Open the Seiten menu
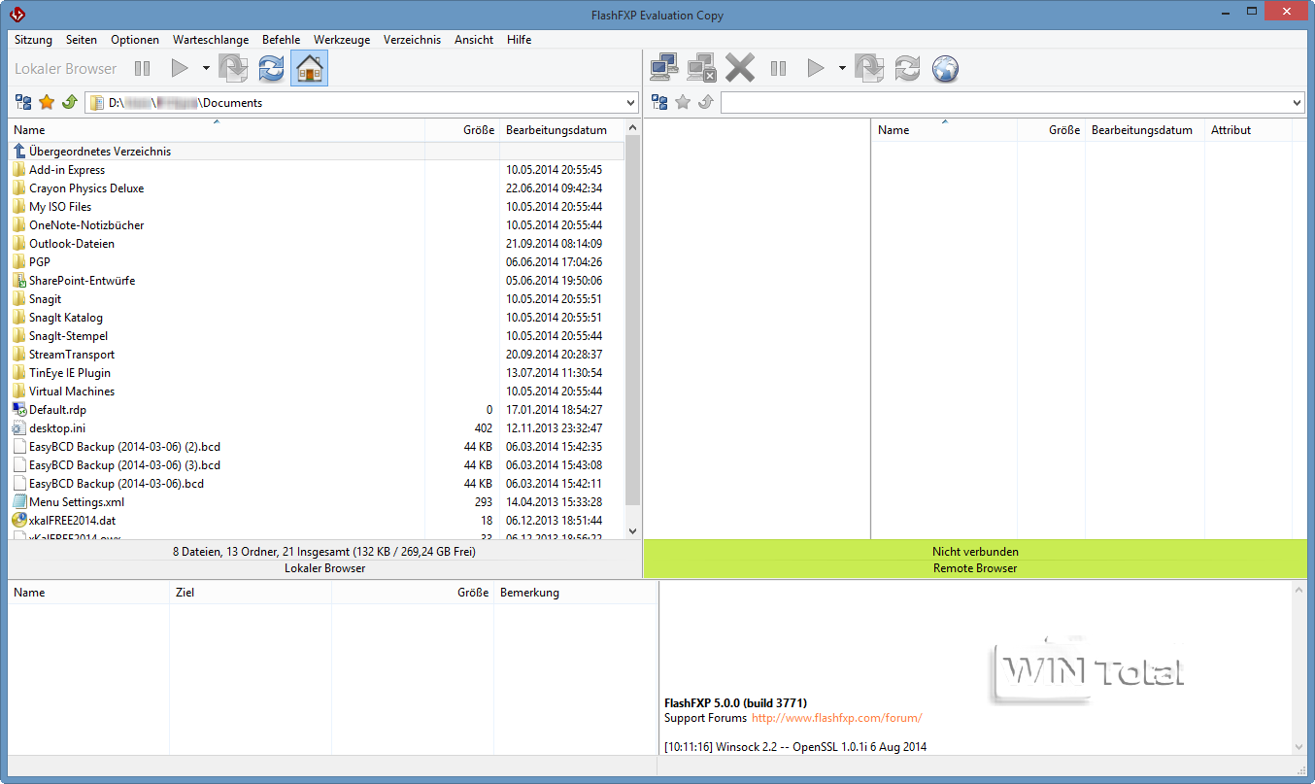Viewport: 1315px width, 784px height. tap(82, 40)
